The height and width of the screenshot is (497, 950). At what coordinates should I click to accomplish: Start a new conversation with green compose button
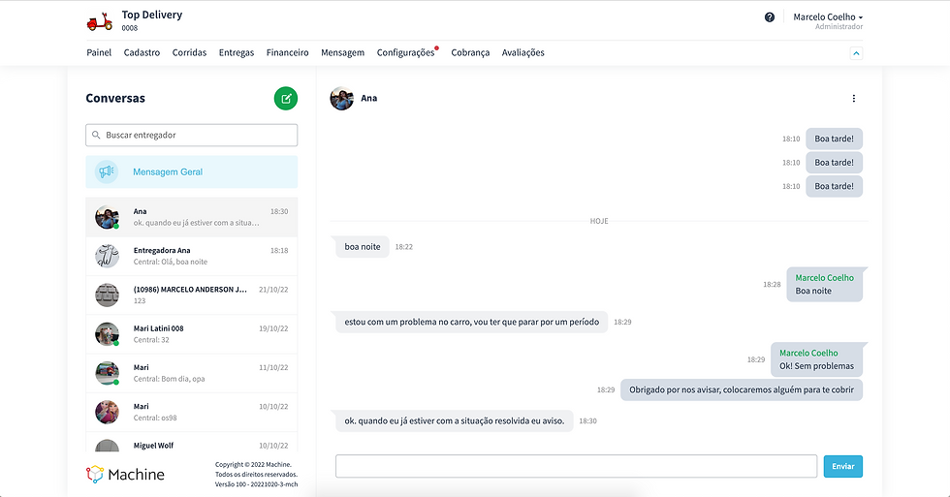click(286, 98)
